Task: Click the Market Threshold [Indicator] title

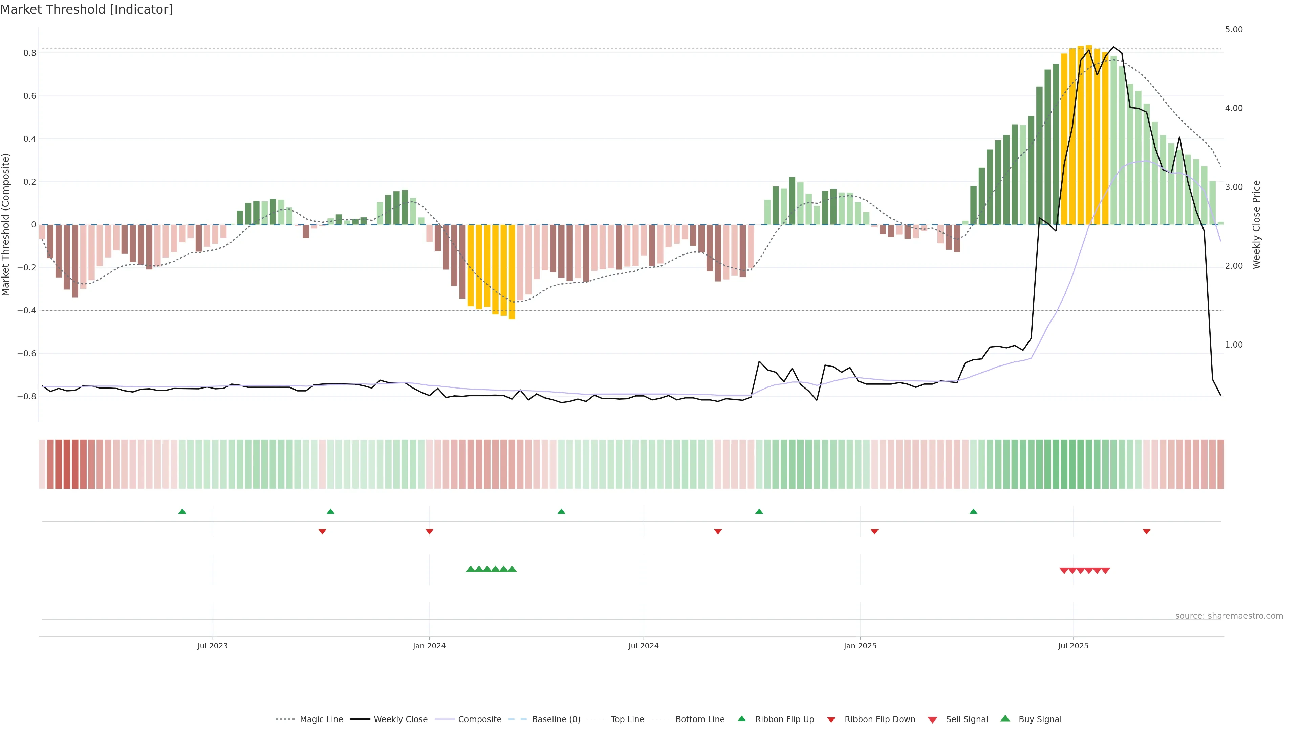Action: coord(86,9)
